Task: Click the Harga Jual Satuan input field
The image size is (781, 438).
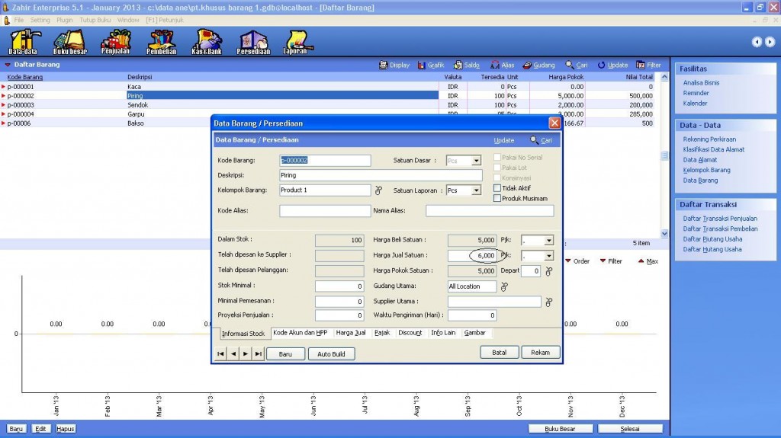Action: pyautogui.click(x=472, y=256)
